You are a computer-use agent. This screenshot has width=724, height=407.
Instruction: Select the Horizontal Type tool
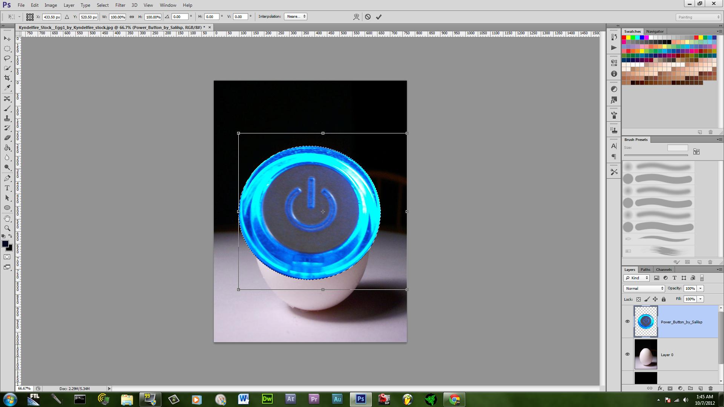pos(7,188)
